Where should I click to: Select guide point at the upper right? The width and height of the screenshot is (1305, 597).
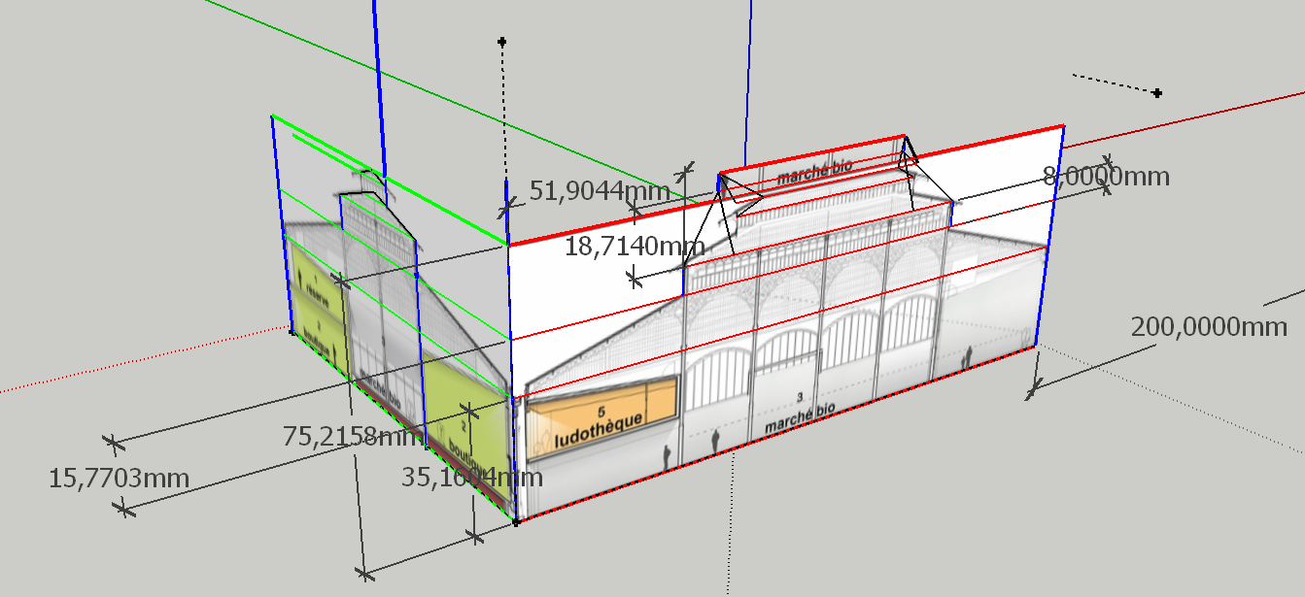pyautogui.click(x=1157, y=93)
